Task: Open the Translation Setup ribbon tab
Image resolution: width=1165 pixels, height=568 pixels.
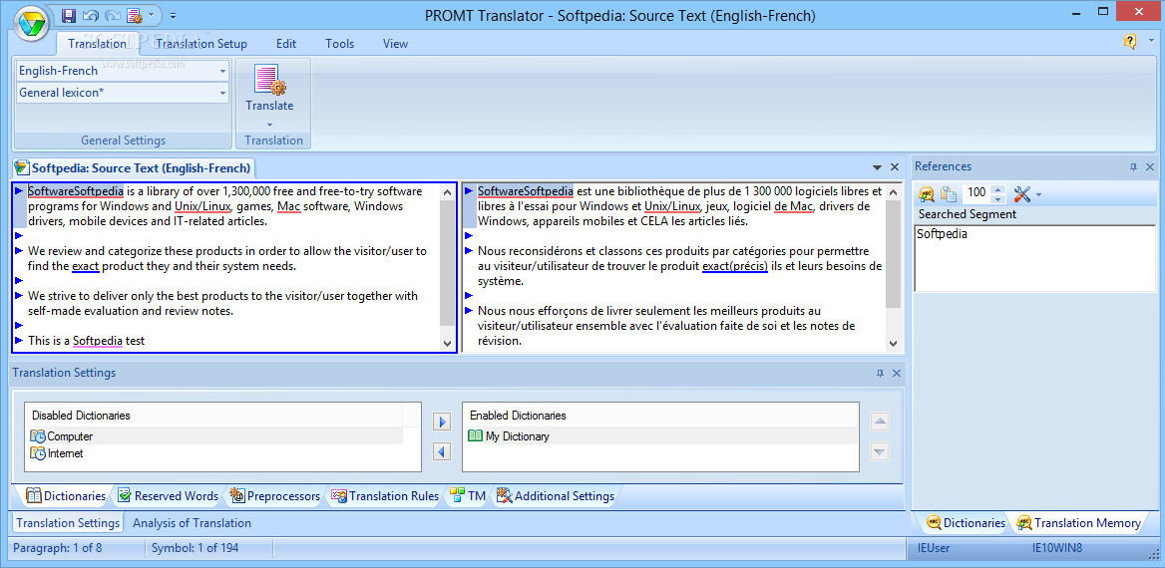Action: [x=201, y=44]
